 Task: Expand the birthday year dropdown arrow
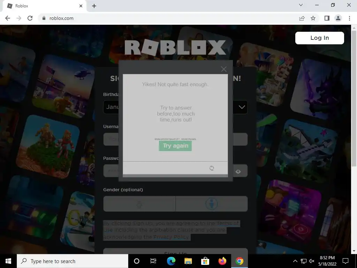242,107
